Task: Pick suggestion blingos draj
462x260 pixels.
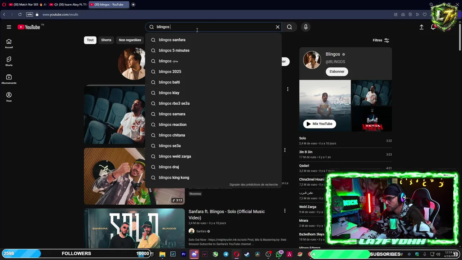Action: pos(213,167)
